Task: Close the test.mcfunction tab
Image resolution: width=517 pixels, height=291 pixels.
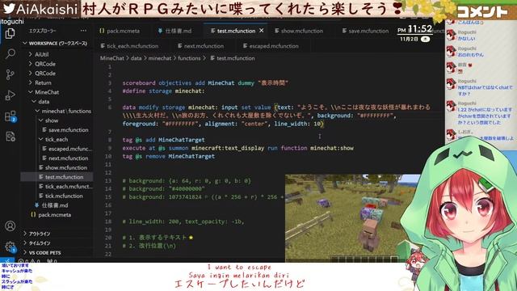Action: (261, 31)
